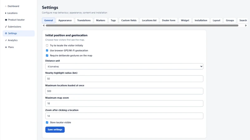This screenshot has width=250, height=140.
Task: Switch to Locations list tab
Action: 149,20
